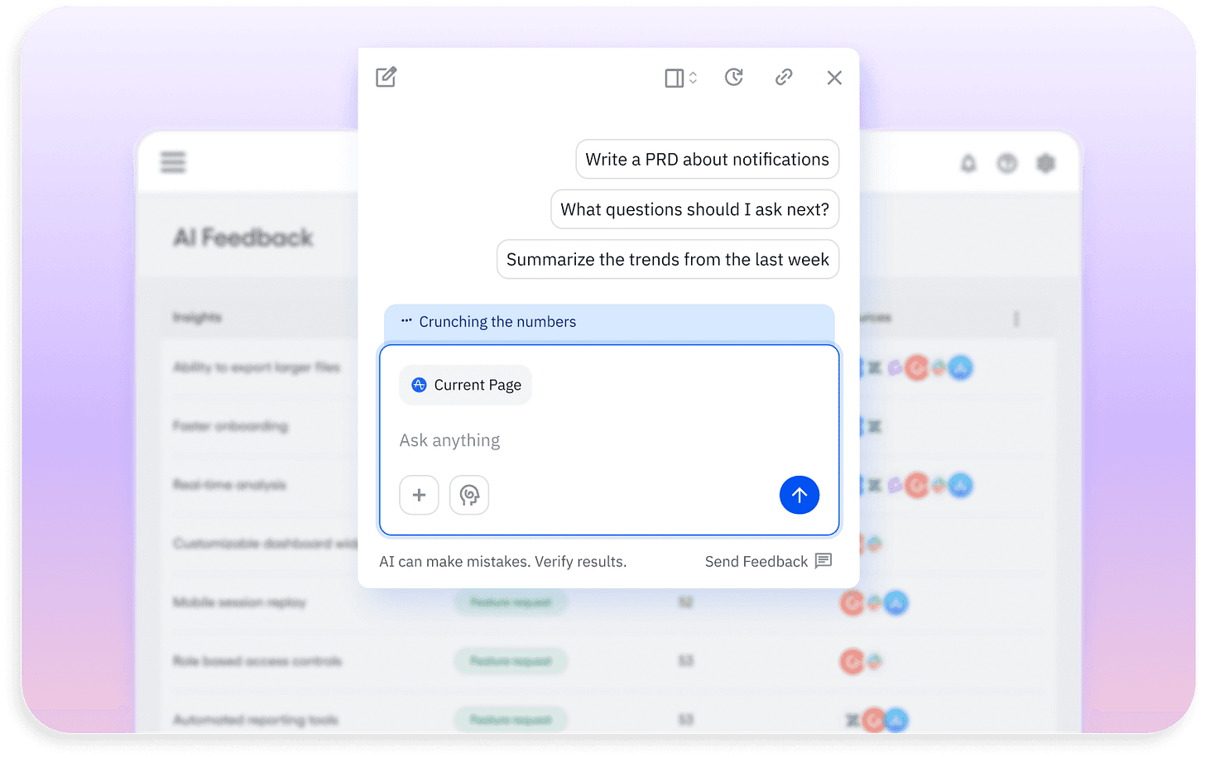Open the hamburger navigation menu
Viewport: 1205px width, 758px height.
coord(173,162)
